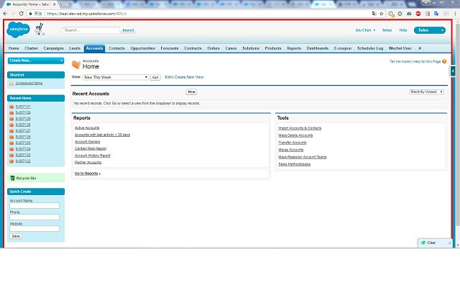The image size is (460, 288).
Task: Click the New button in Recent Accounts
Action: pos(191,92)
